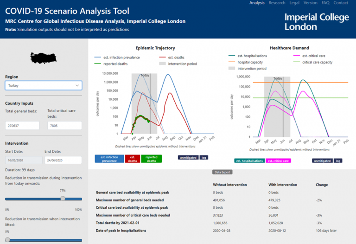The width and height of the screenshot is (356, 244).
Task: Click the Turkey country silhouette map
Action: pyautogui.click(x=44, y=58)
